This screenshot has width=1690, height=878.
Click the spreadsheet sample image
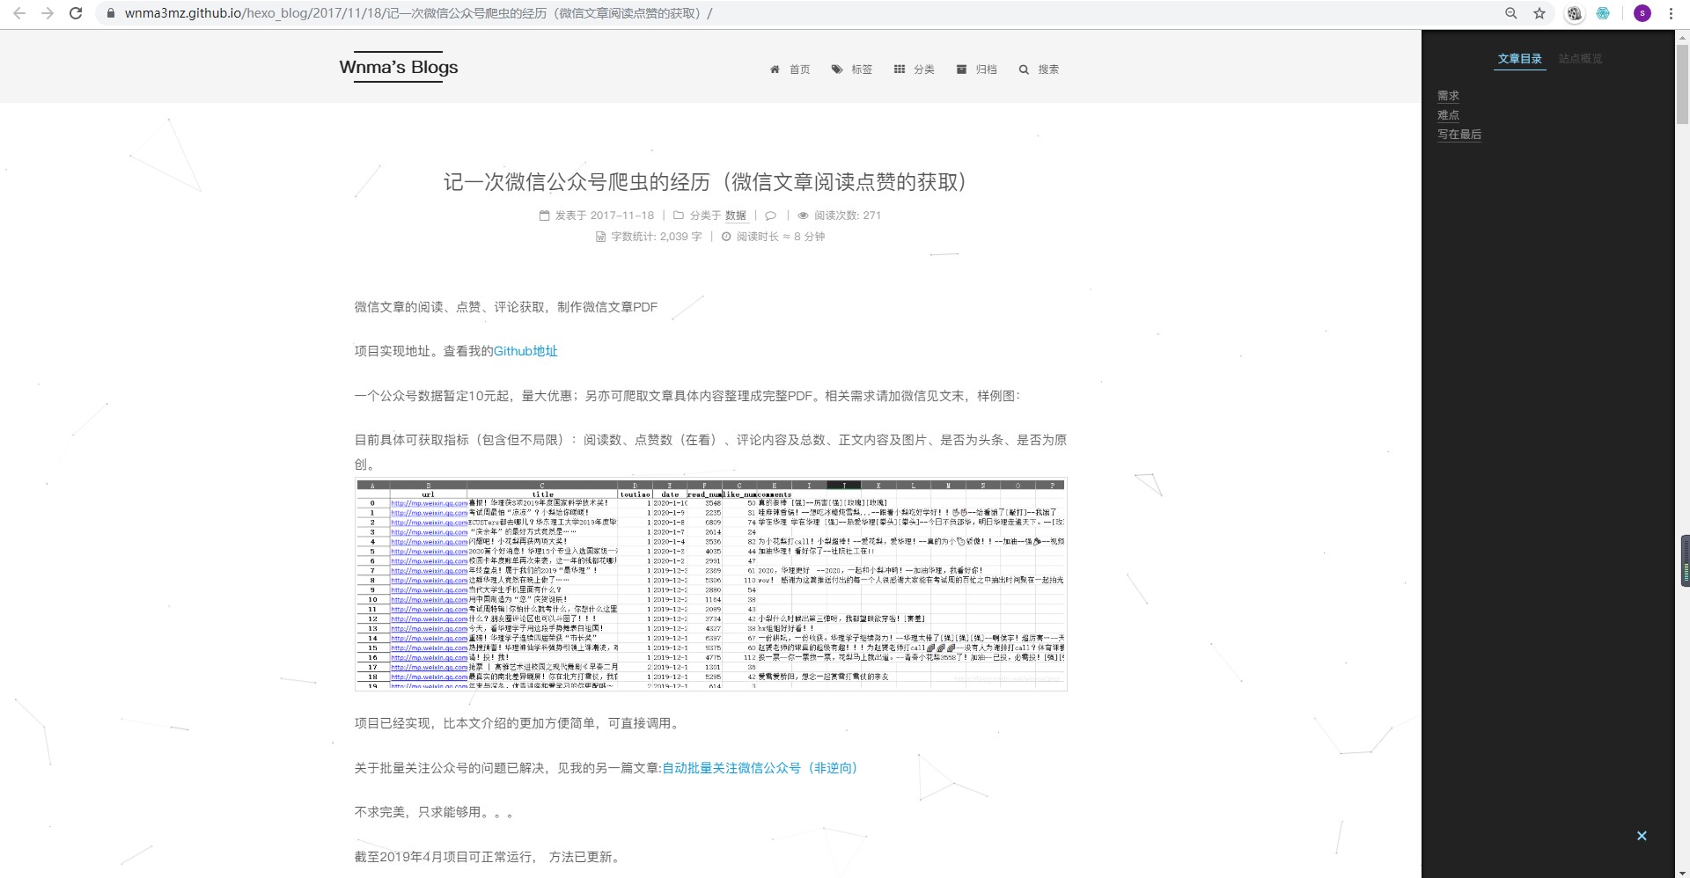[711, 584]
